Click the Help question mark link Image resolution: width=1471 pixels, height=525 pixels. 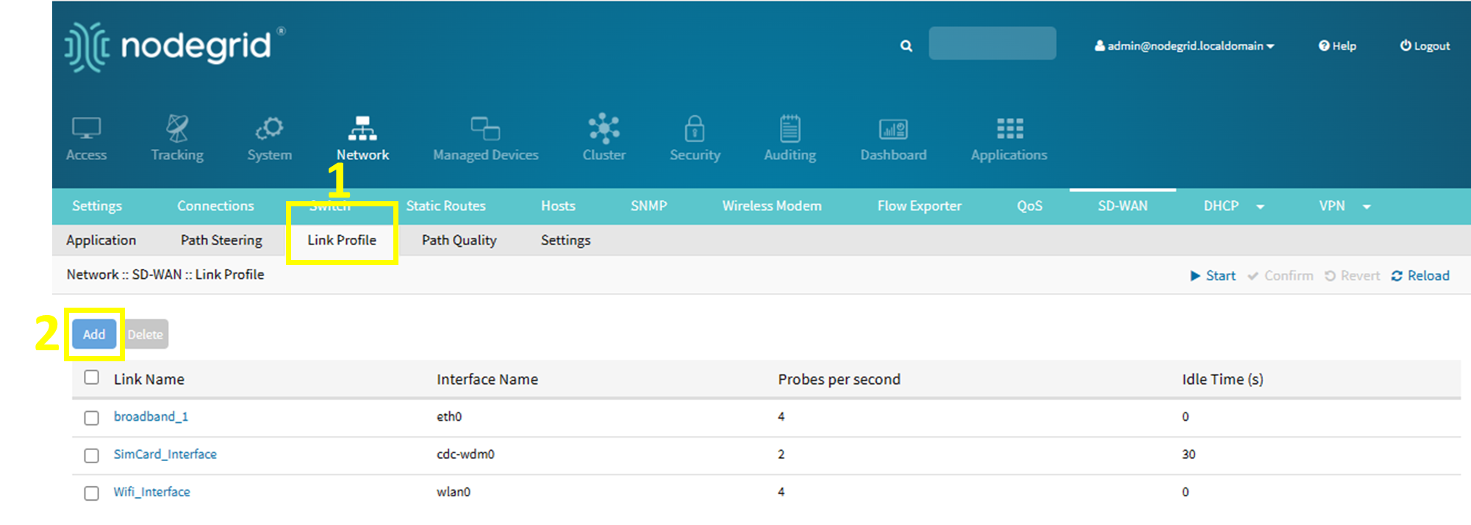[x=1337, y=46]
